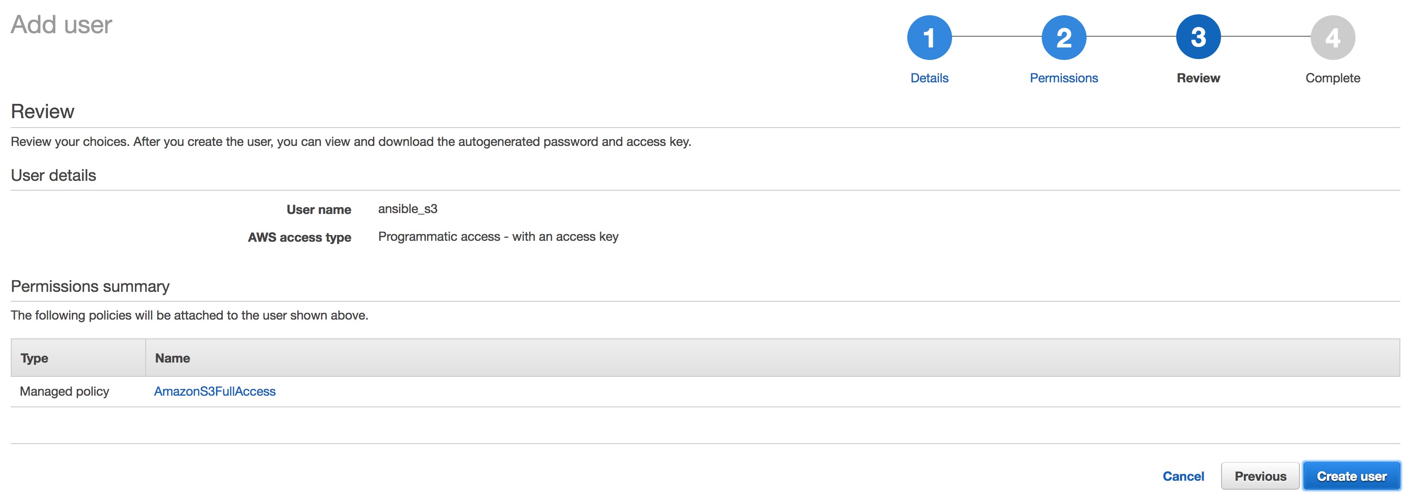Screen dimensions: 1412x504
Task: Click the Managed policy table cell
Action: click(x=65, y=391)
